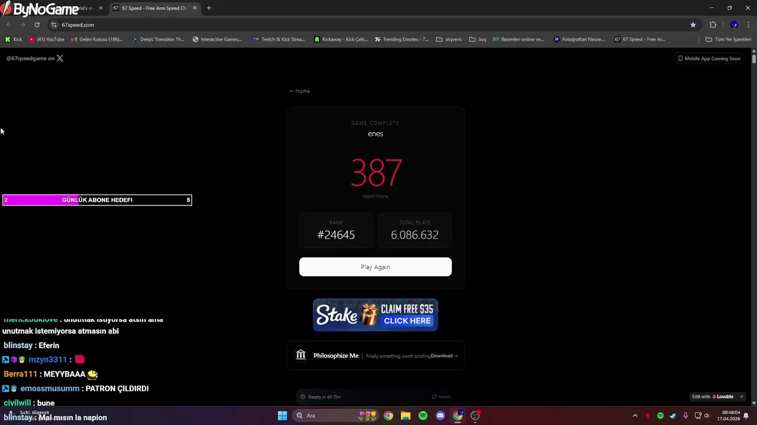The image size is (757, 425).
Task: Expand the Tüm Yer İşaretleri folder
Action: tap(728, 40)
